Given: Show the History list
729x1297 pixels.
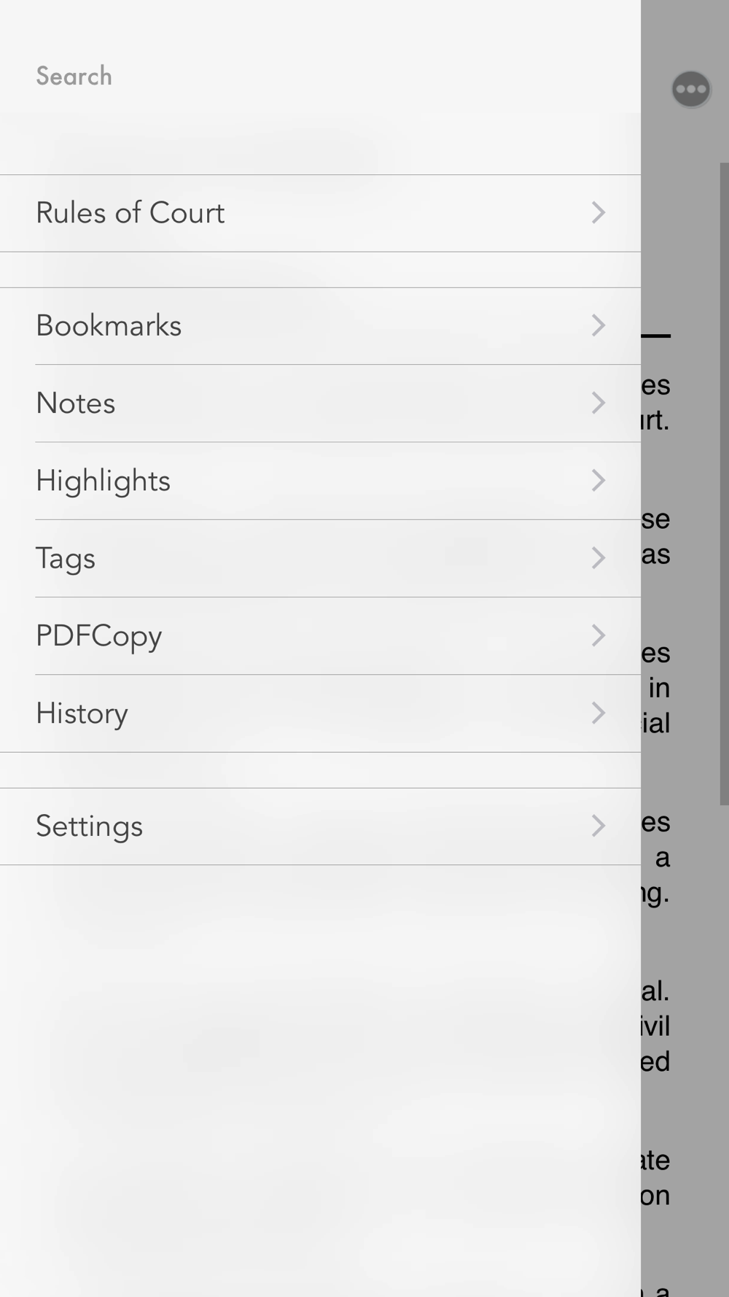Looking at the screenshot, I should click(82, 713).
